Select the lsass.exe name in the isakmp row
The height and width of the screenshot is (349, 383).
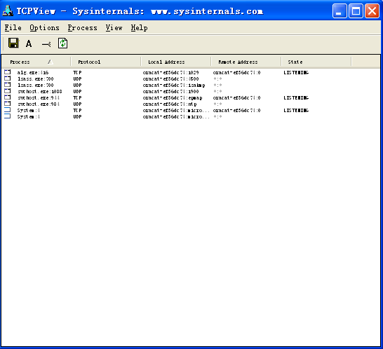pyautogui.click(x=35, y=85)
